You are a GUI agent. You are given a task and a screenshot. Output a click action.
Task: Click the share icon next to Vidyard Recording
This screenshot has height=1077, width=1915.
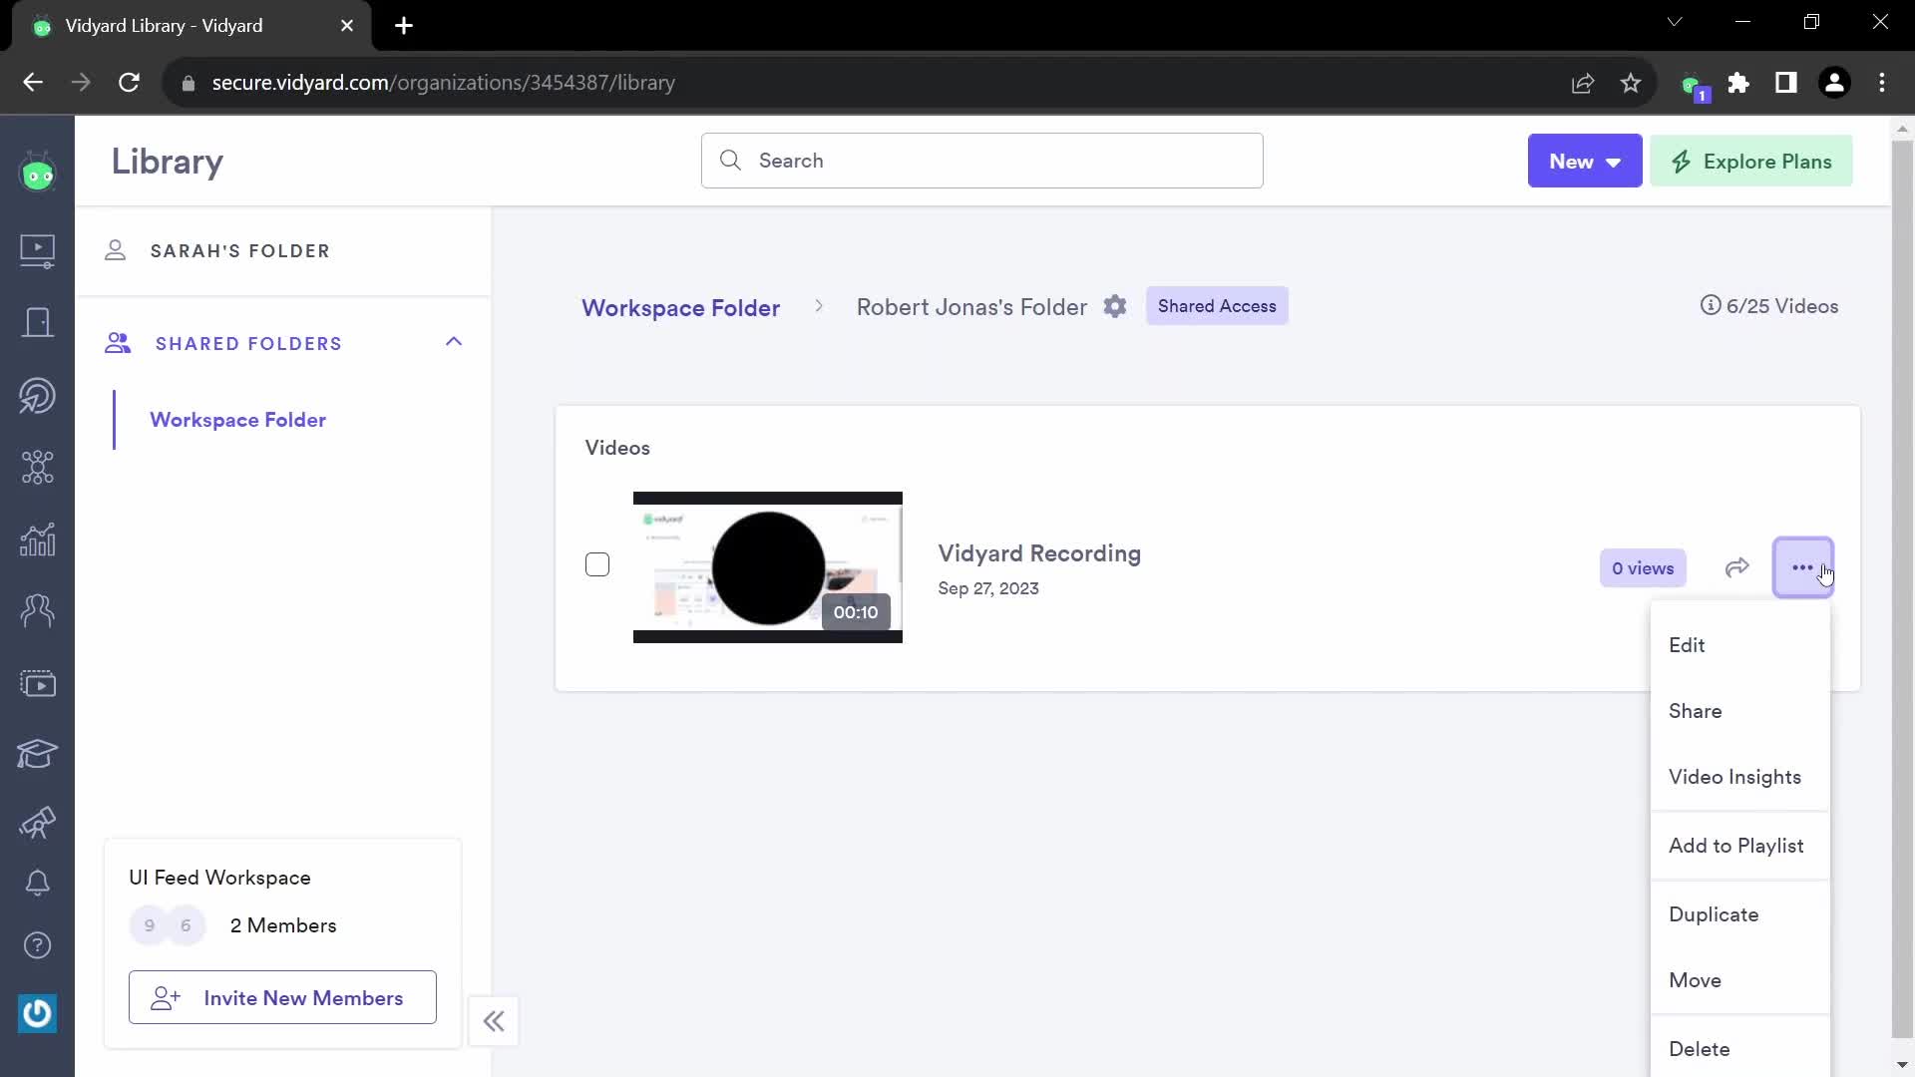coord(1736,566)
